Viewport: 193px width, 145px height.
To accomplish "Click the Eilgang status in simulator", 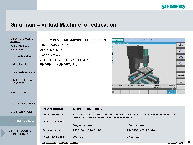I will click(x=156, y=86).
